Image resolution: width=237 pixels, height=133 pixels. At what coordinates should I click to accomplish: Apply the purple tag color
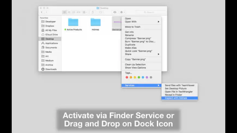tap(147, 77)
